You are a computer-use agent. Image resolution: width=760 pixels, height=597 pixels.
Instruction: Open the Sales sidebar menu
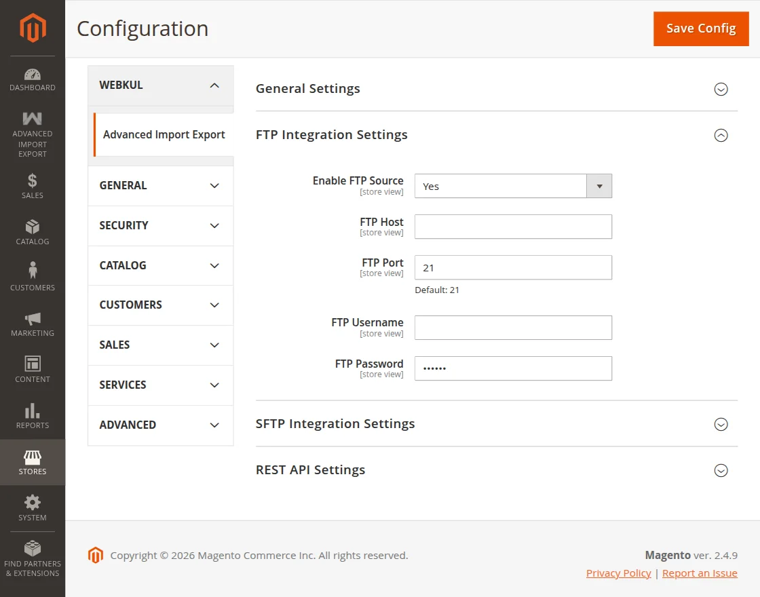click(33, 187)
